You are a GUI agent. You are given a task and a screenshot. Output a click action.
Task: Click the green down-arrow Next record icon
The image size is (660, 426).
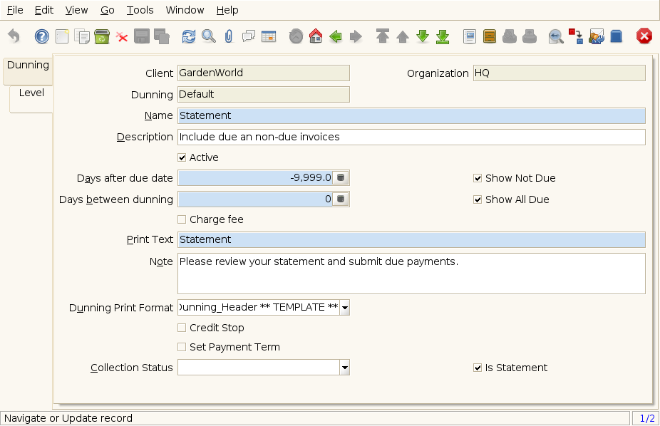click(423, 36)
